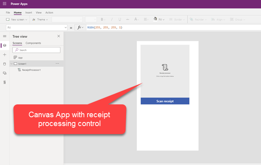Image resolution: width=261 pixels, height=165 pixels.
Task: Toggle Underline formatting
Action: tap(120, 20)
